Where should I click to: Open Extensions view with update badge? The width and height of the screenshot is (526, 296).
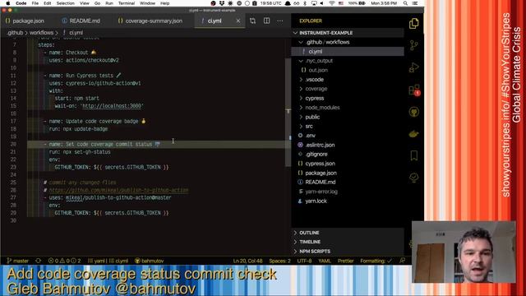pos(414,90)
